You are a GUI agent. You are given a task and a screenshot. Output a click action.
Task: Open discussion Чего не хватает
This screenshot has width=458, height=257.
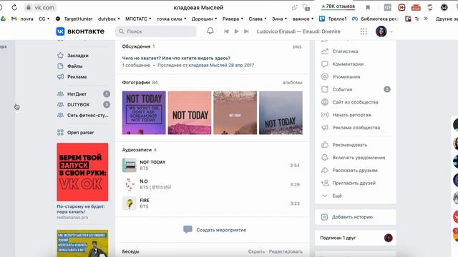click(x=176, y=58)
